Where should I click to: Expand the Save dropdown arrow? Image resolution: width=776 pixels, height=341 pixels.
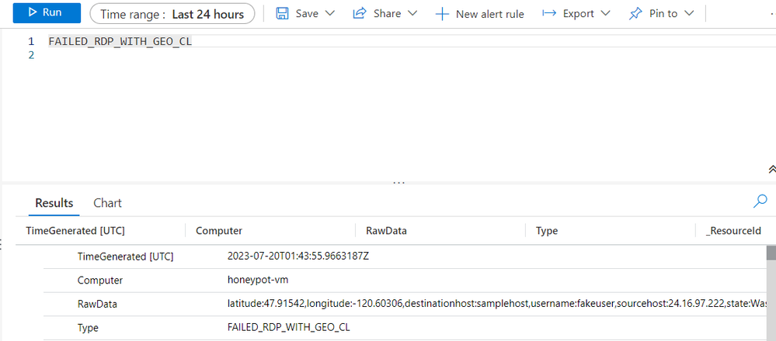[329, 13]
